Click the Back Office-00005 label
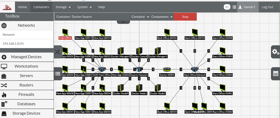This screenshot has height=118, width=280. 222,57
